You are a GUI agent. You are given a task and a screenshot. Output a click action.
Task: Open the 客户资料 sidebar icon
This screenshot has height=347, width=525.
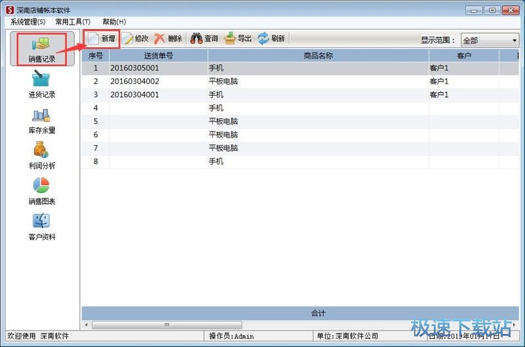click(x=42, y=227)
